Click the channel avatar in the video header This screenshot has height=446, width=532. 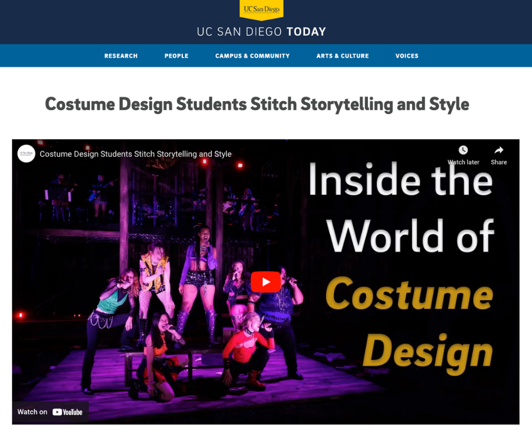click(x=26, y=153)
